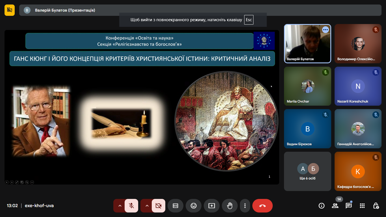The image size is (386, 217).
Task: Click muted mic indicator on Mariia Ovchar tile
Action: [x=326, y=72]
